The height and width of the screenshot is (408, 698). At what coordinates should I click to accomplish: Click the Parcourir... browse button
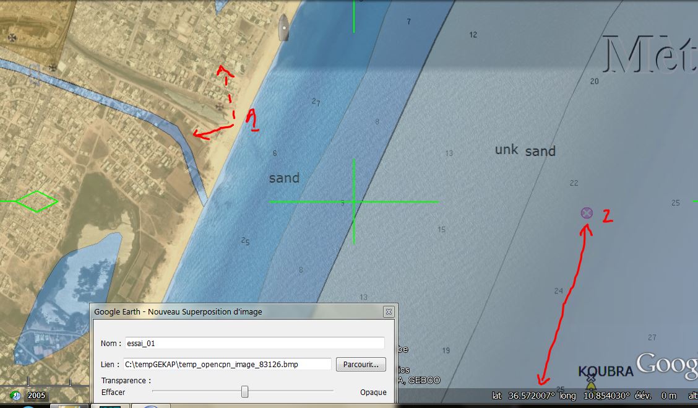coord(361,364)
